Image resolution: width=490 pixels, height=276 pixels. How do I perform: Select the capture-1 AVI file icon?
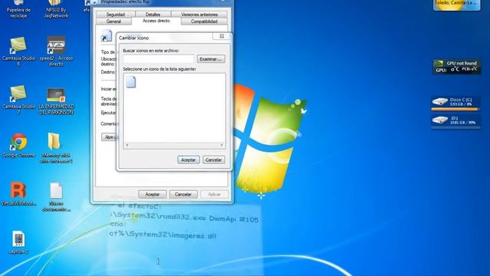18,242
